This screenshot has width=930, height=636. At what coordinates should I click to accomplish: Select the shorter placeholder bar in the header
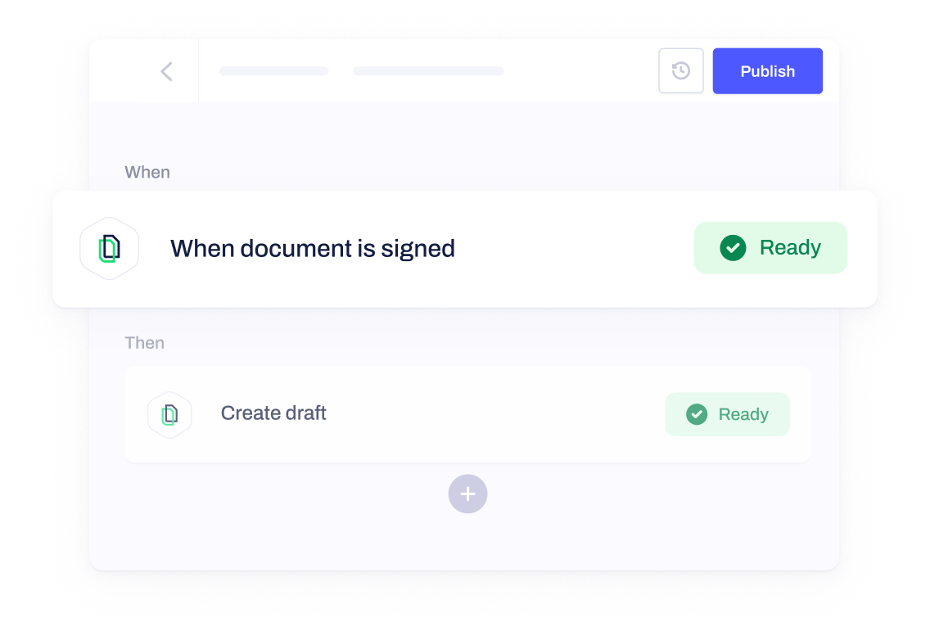pos(274,71)
